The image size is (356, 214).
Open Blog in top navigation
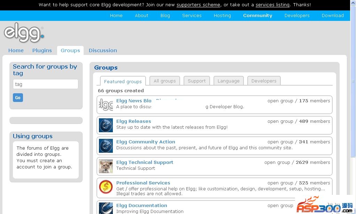165,15
